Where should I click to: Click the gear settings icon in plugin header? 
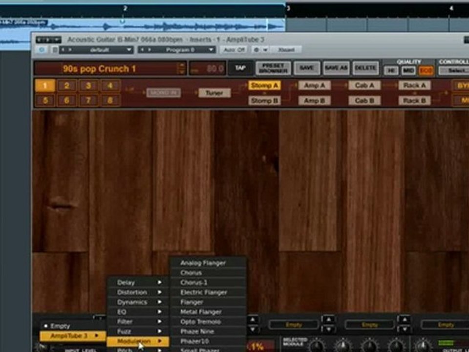[256, 50]
